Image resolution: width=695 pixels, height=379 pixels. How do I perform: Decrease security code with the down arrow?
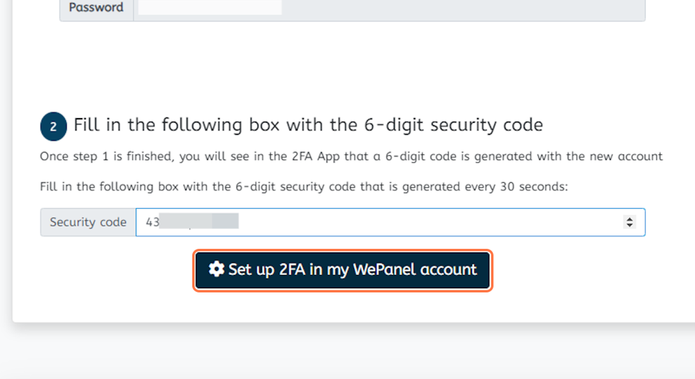click(x=630, y=225)
